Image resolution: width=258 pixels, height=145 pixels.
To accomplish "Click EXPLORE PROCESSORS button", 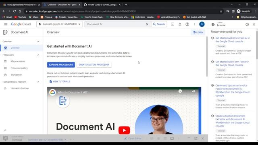I will (61, 64).
